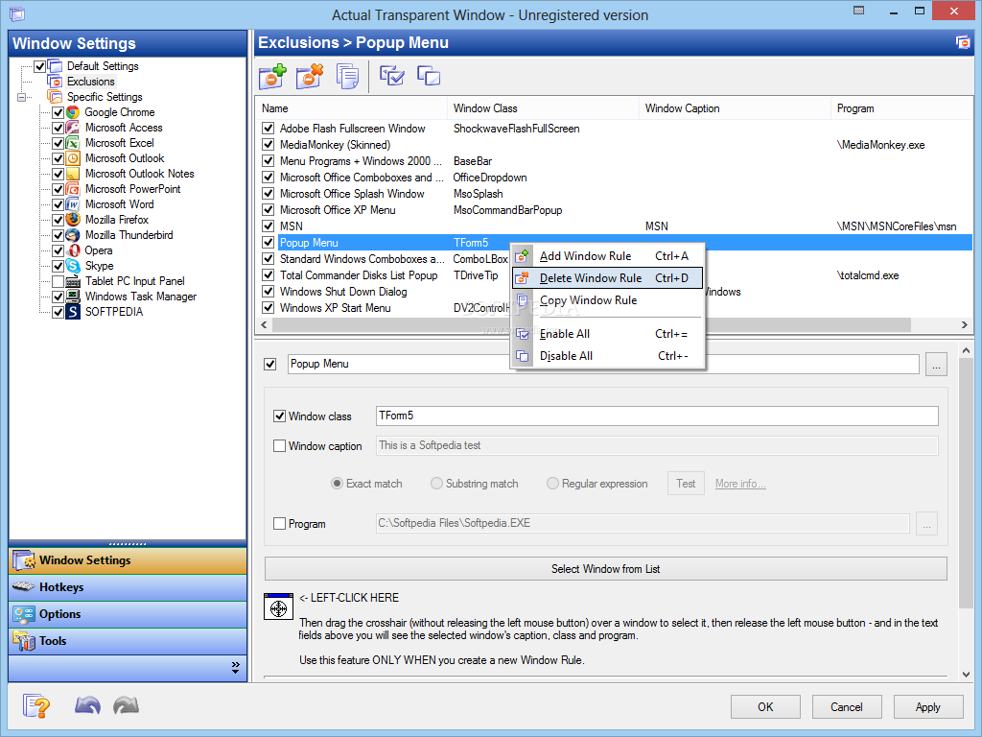Image resolution: width=982 pixels, height=737 pixels.
Task: Click the Disable All toolbar icon
Action: (x=429, y=76)
